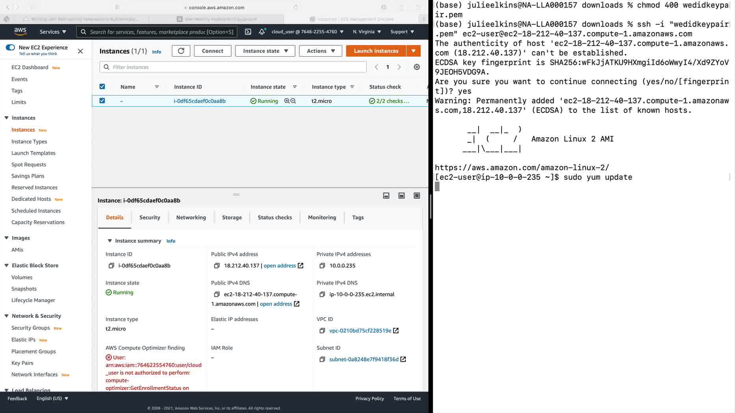The image size is (735, 413).
Task: Open the Support dropdown
Action: (402, 31)
